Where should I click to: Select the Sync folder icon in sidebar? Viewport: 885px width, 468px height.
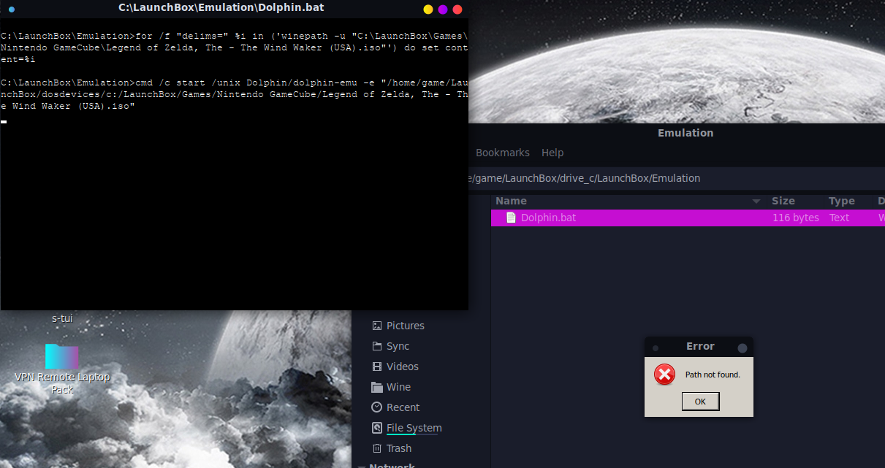(377, 346)
